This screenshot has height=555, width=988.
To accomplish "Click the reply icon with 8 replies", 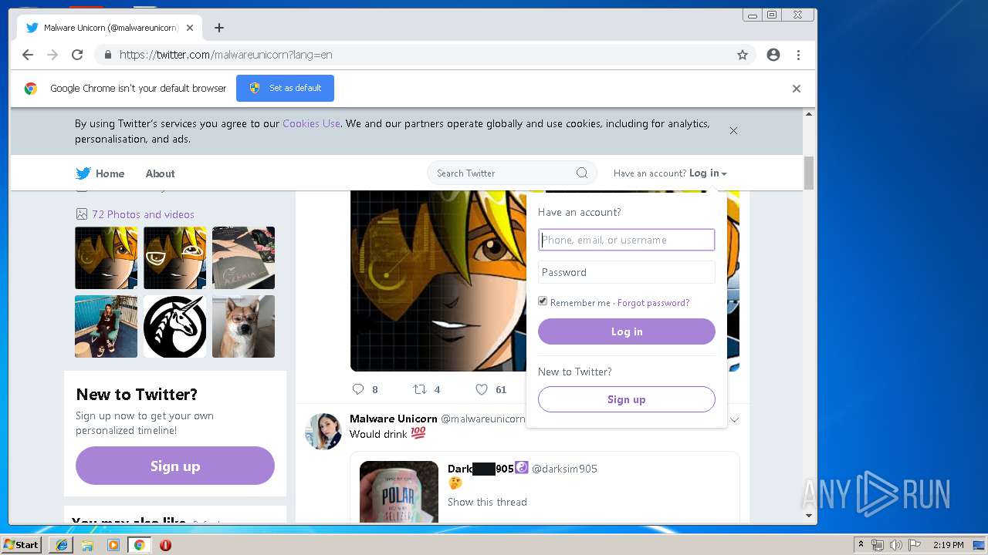I will (357, 389).
